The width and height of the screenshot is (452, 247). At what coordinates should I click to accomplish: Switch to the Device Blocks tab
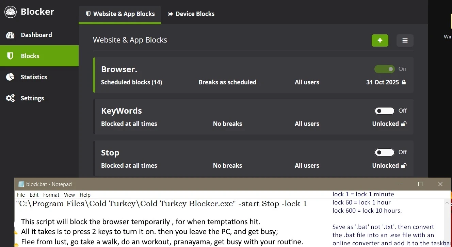pyautogui.click(x=191, y=14)
